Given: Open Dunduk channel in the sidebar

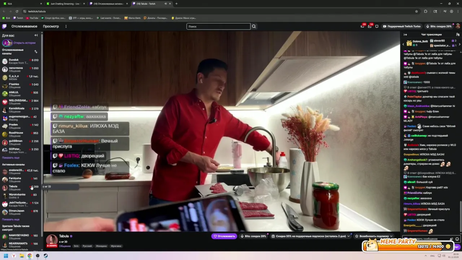Looking at the screenshot, I should click(x=20, y=61).
